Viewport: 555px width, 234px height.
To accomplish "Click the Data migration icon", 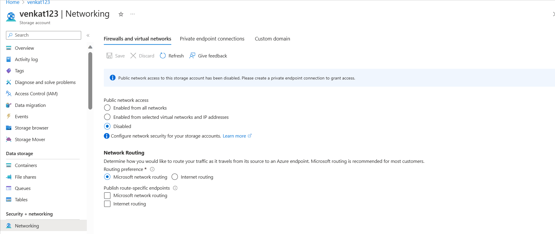I will (x=9, y=105).
